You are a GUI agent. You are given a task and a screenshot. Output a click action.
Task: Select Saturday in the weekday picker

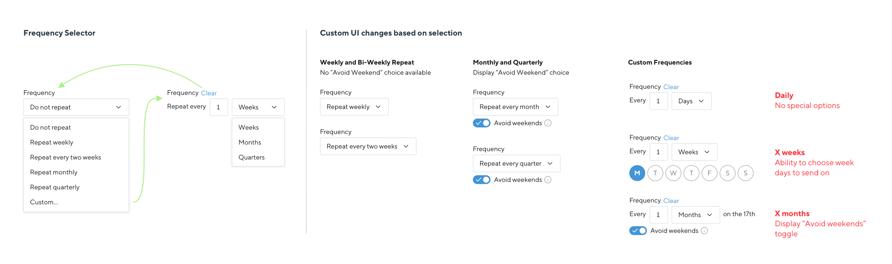coord(728,173)
